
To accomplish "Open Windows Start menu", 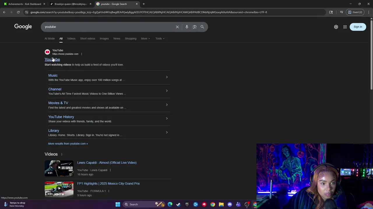I will (x=118, y=204).
